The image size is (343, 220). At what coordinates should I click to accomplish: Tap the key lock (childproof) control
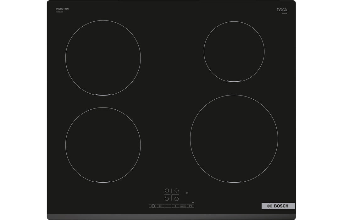160,206
